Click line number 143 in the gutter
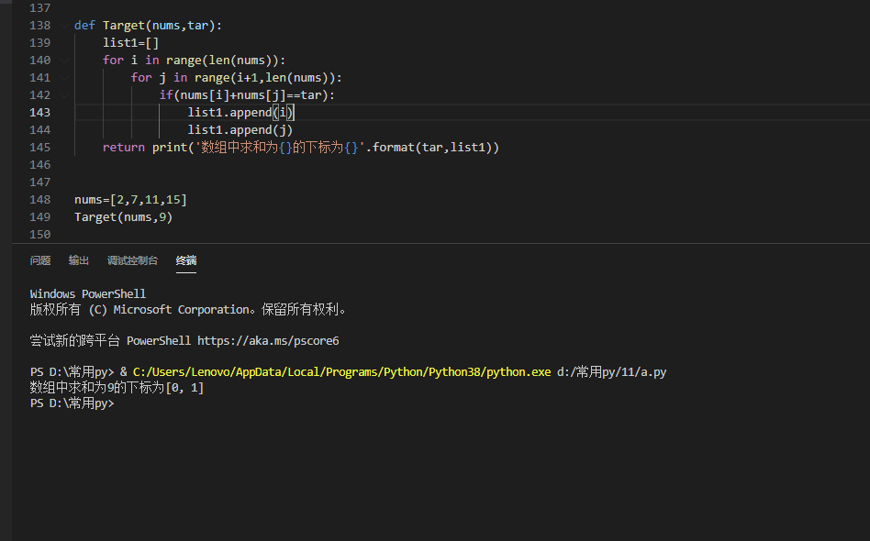This screenshot has height=541, width=870. pyautogui.click(x=40, y=113)
